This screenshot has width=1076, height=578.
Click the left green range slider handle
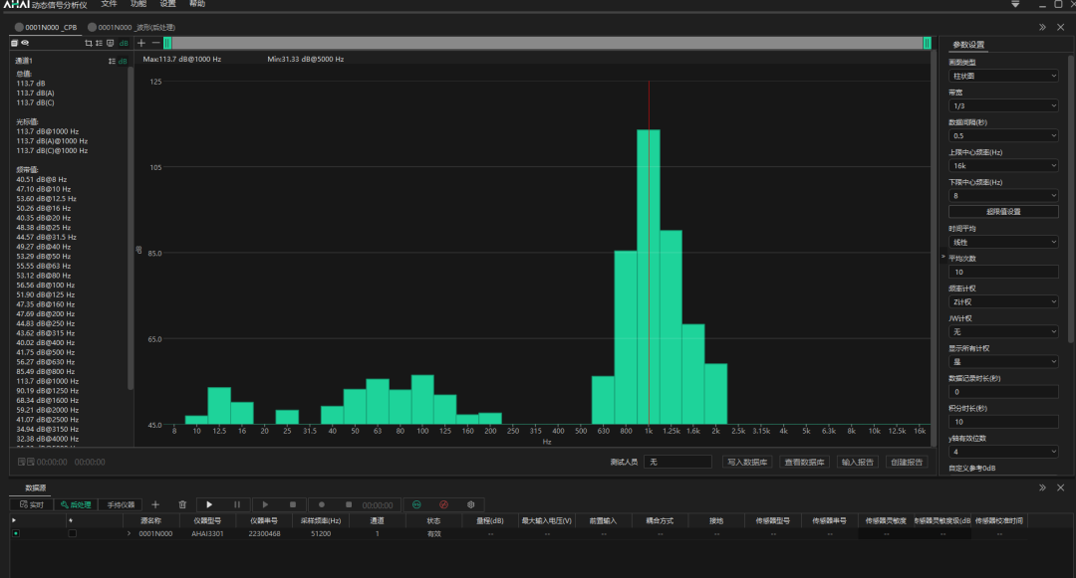(166, 43)
